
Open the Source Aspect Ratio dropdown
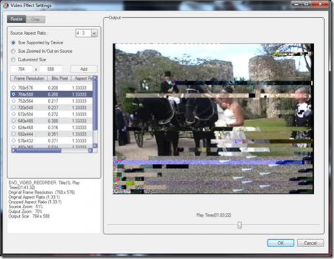[94, 33]
